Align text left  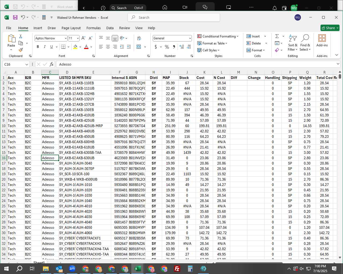(x=101, y=47)
